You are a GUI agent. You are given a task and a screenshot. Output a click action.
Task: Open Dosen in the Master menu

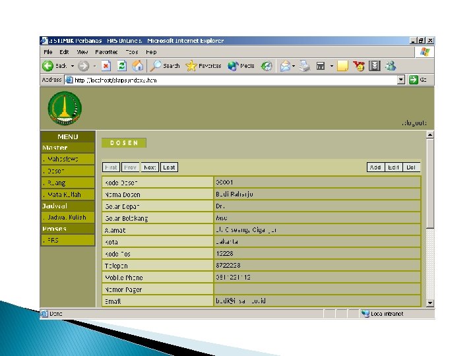click(68, 171)
